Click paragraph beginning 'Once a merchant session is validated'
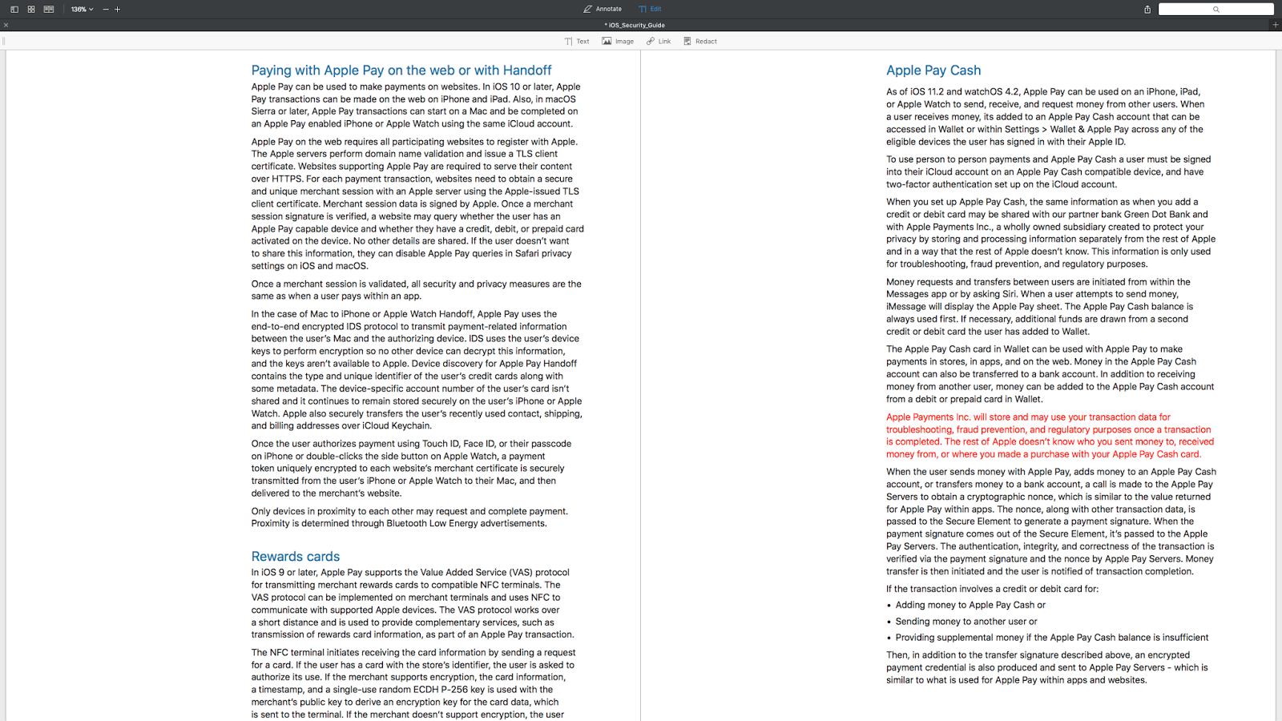The image size is (1282, 721). point(416,290)
